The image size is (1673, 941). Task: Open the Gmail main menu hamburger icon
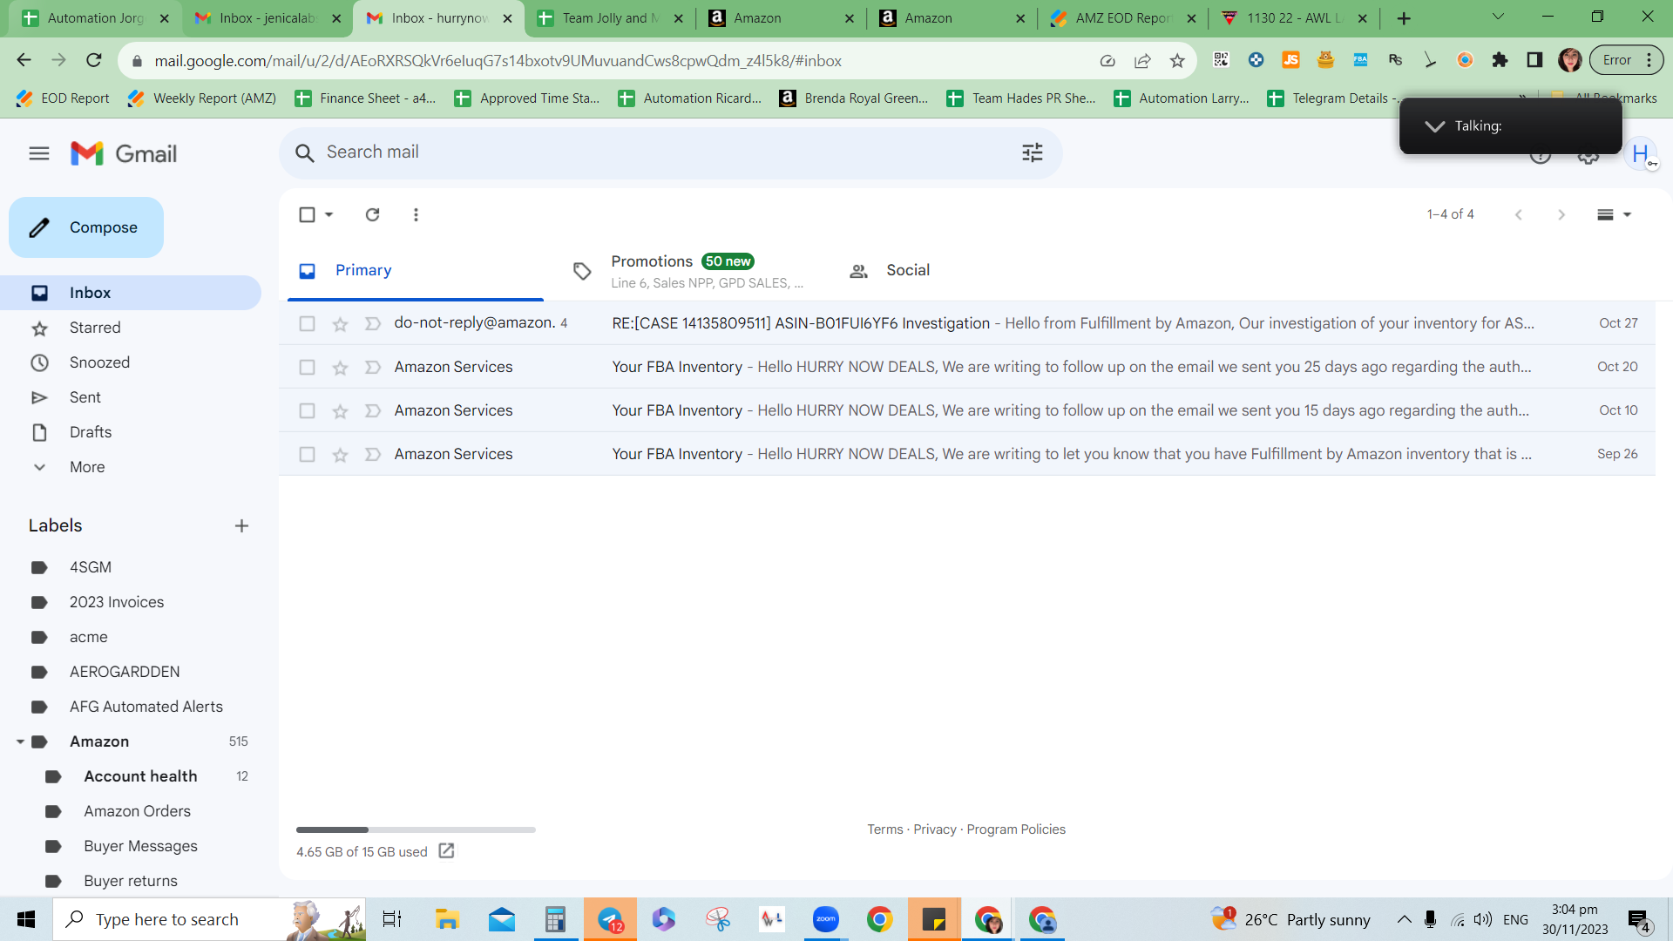[39, 153]
